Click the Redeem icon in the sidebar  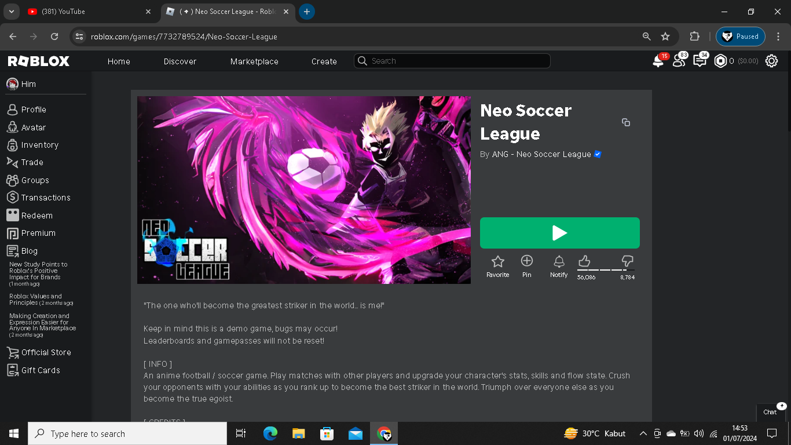[12, 216]
